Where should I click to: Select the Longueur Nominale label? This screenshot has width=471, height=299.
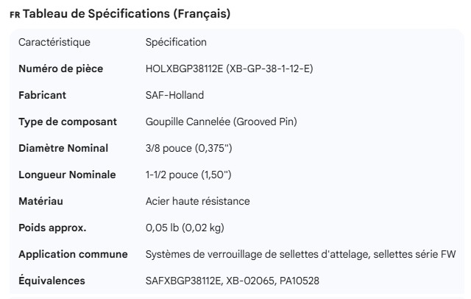coord(67,175)
